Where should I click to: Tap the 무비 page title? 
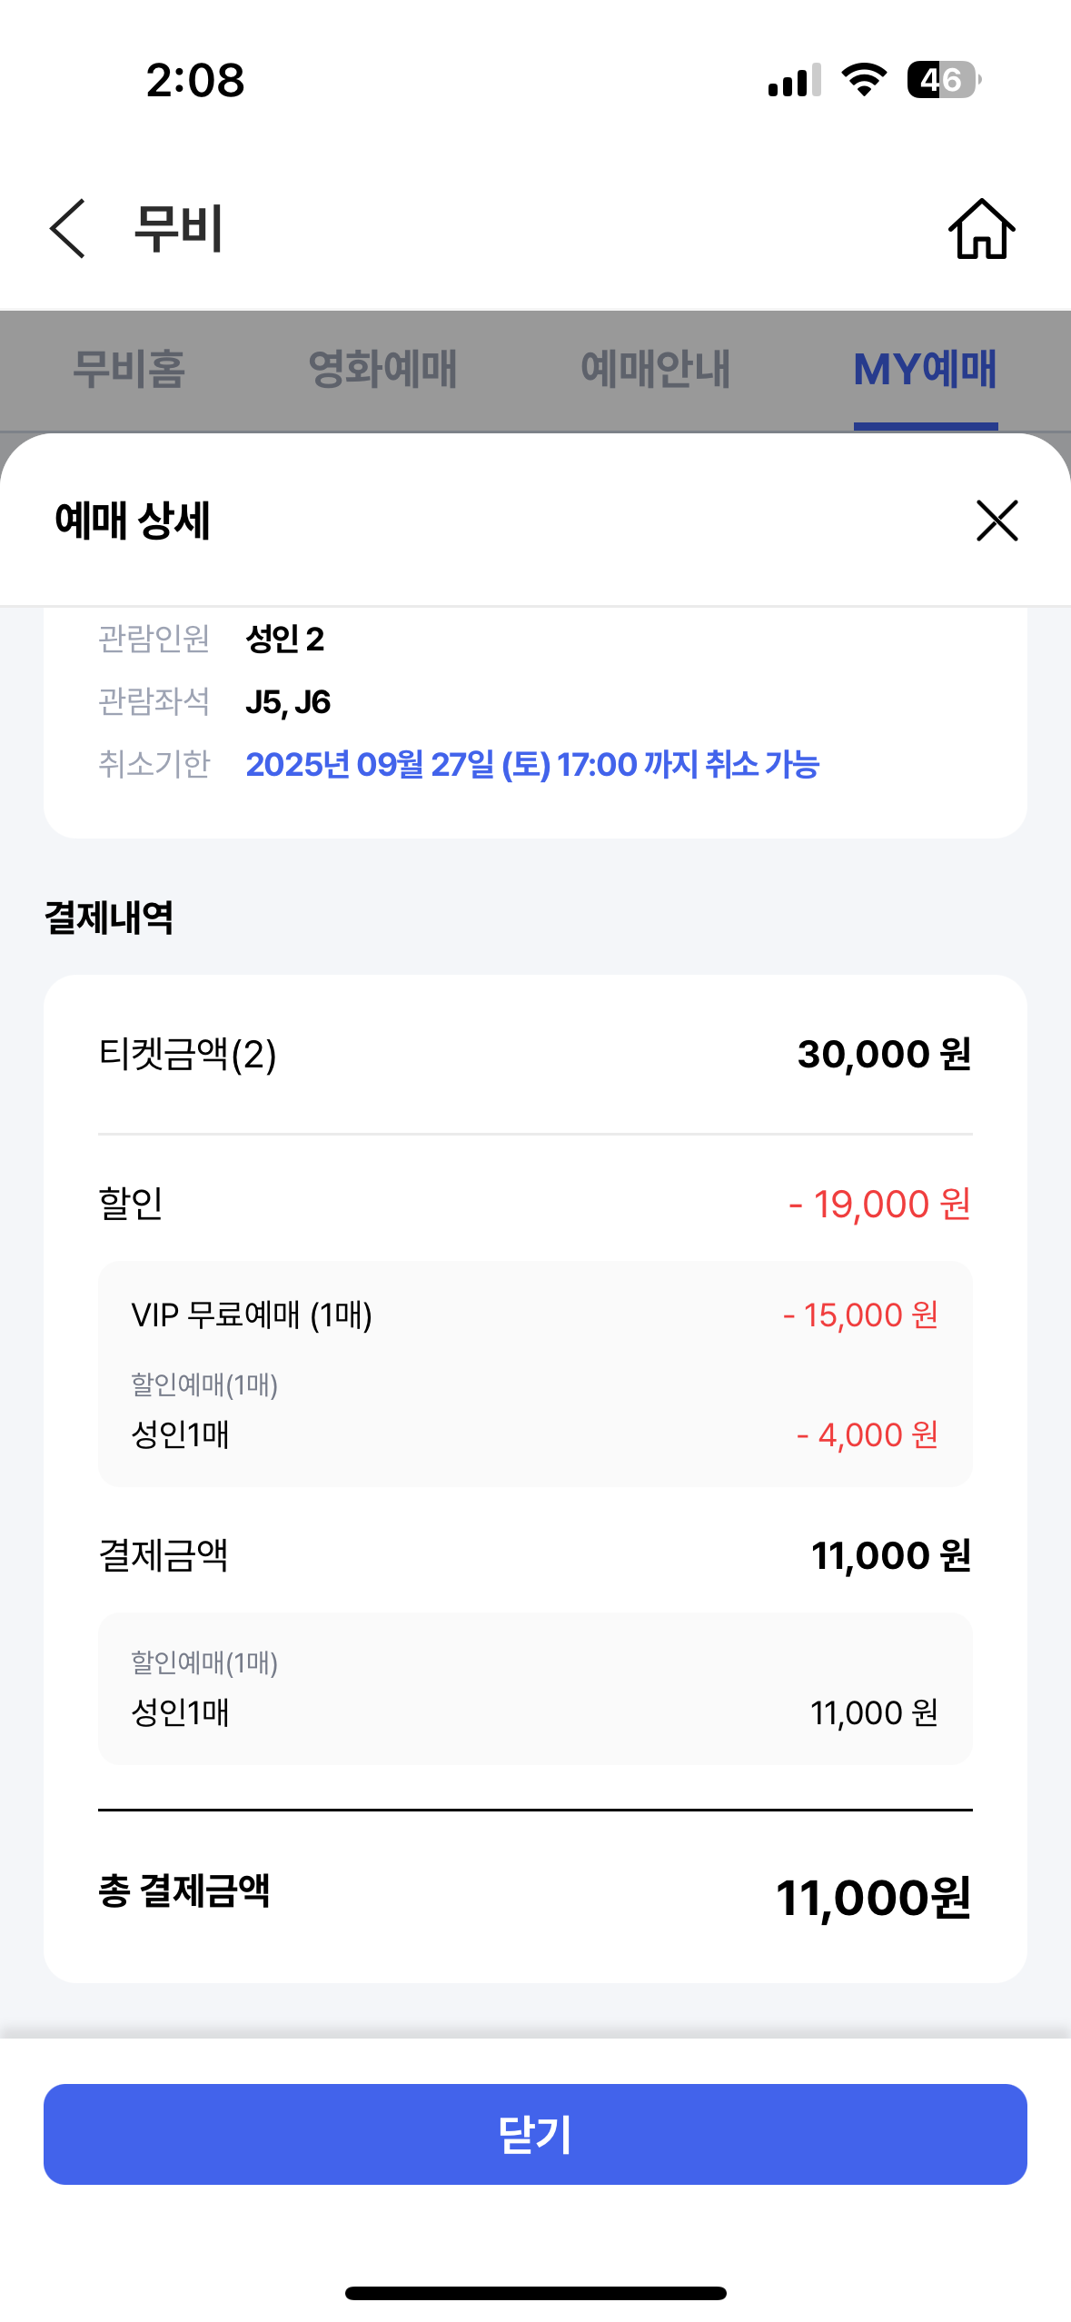click(x=178, y=228)
